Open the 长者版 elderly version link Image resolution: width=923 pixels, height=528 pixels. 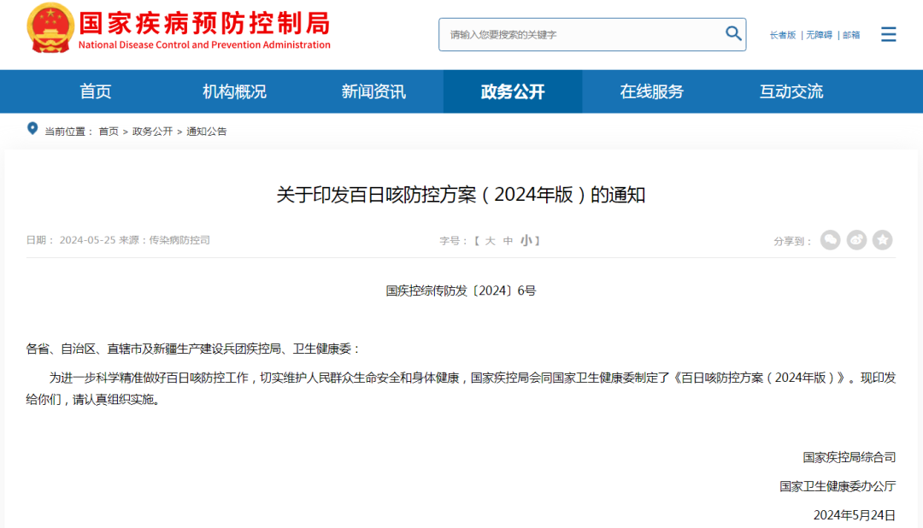(x=783, y=35)
